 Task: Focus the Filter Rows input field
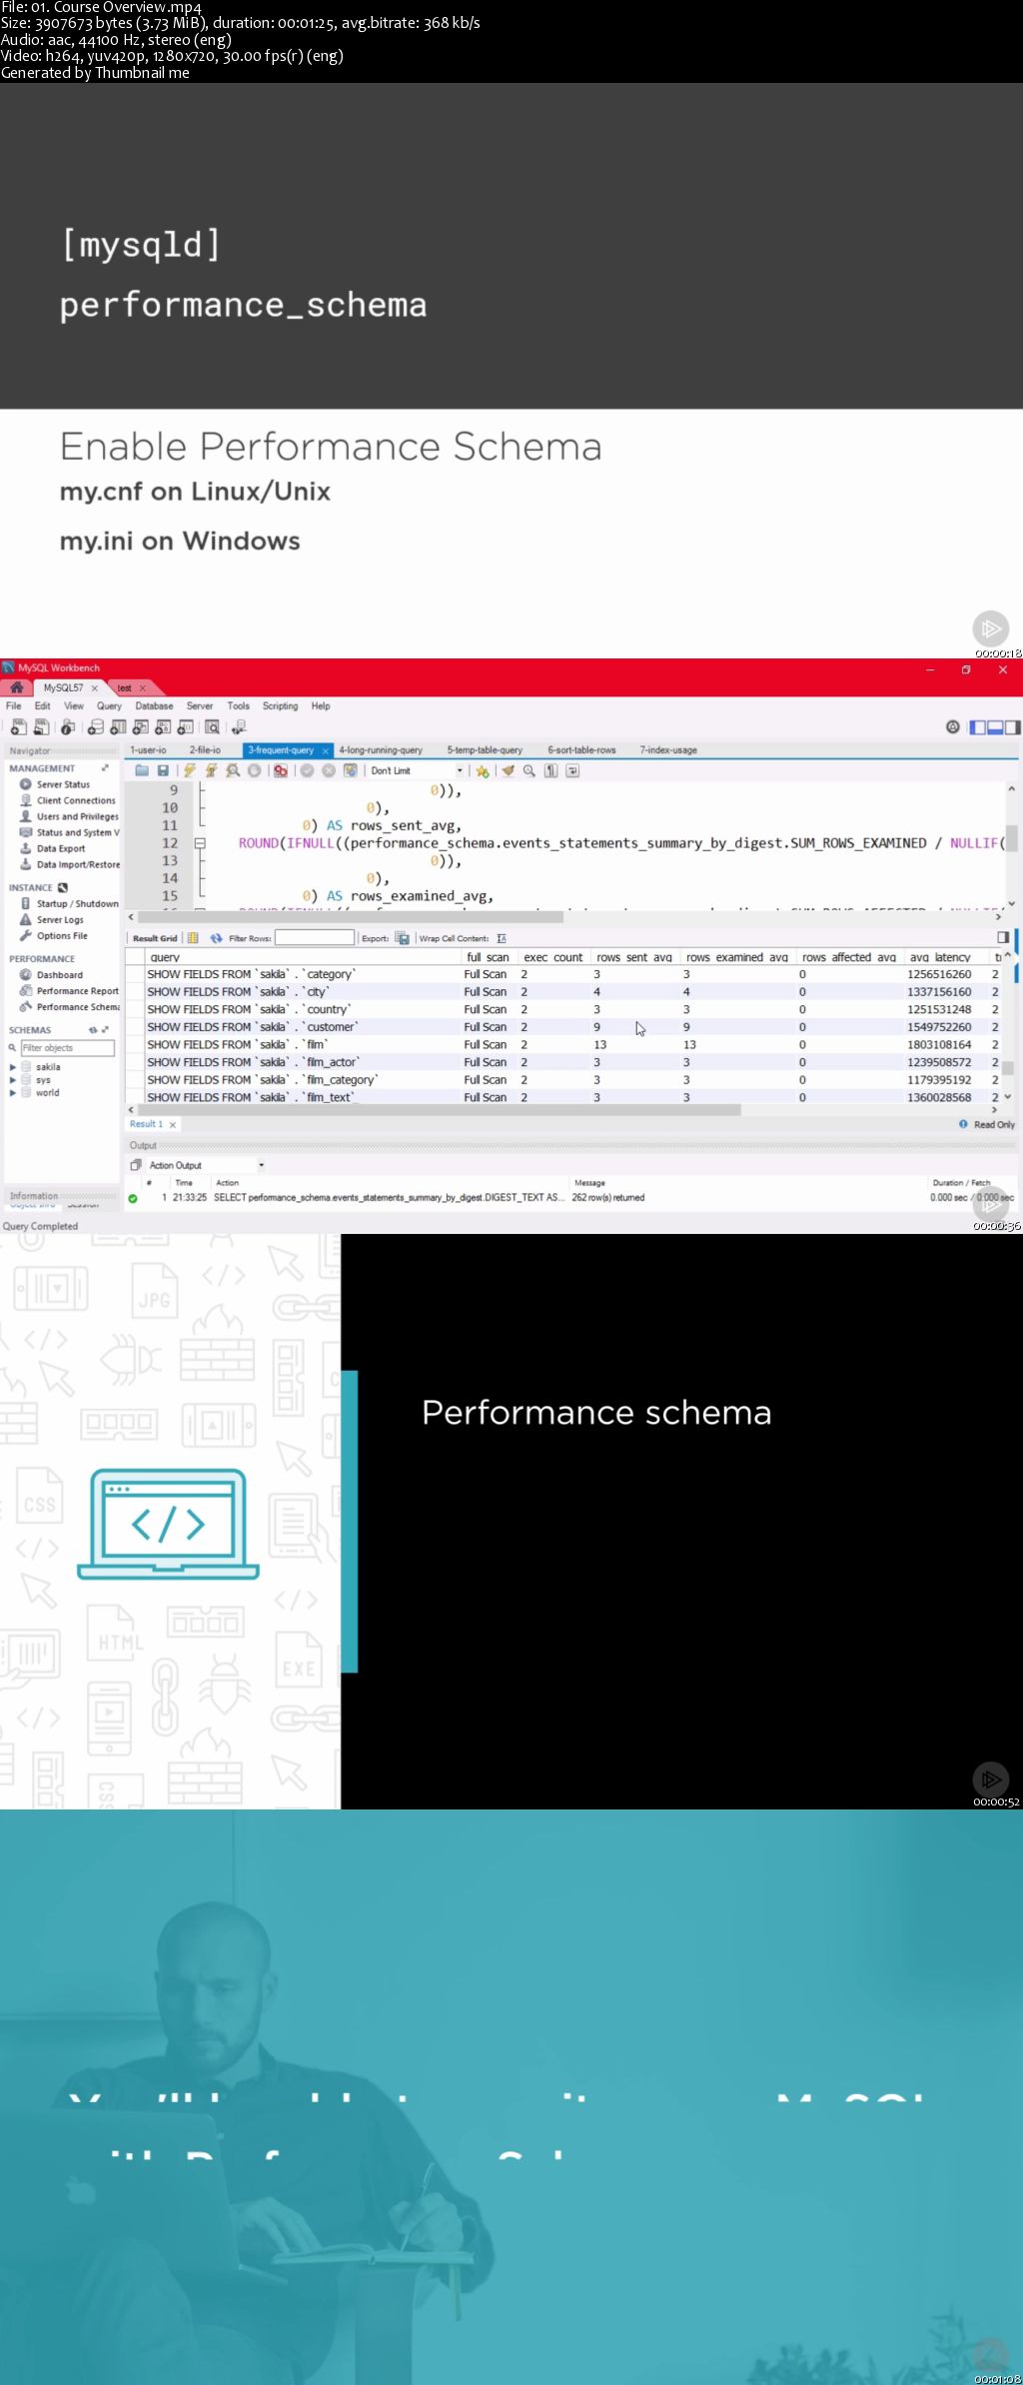click(315, 937)
